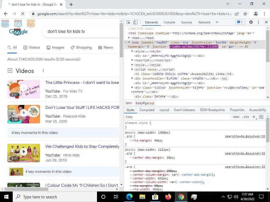Click the styles Filter input
Image resolution: width=270 pixels, height=202 pixels.
177,117
